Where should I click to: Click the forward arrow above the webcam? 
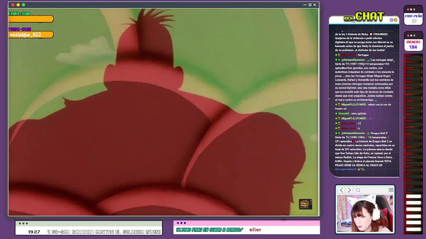pyautogui.click(x=349, y=190)
